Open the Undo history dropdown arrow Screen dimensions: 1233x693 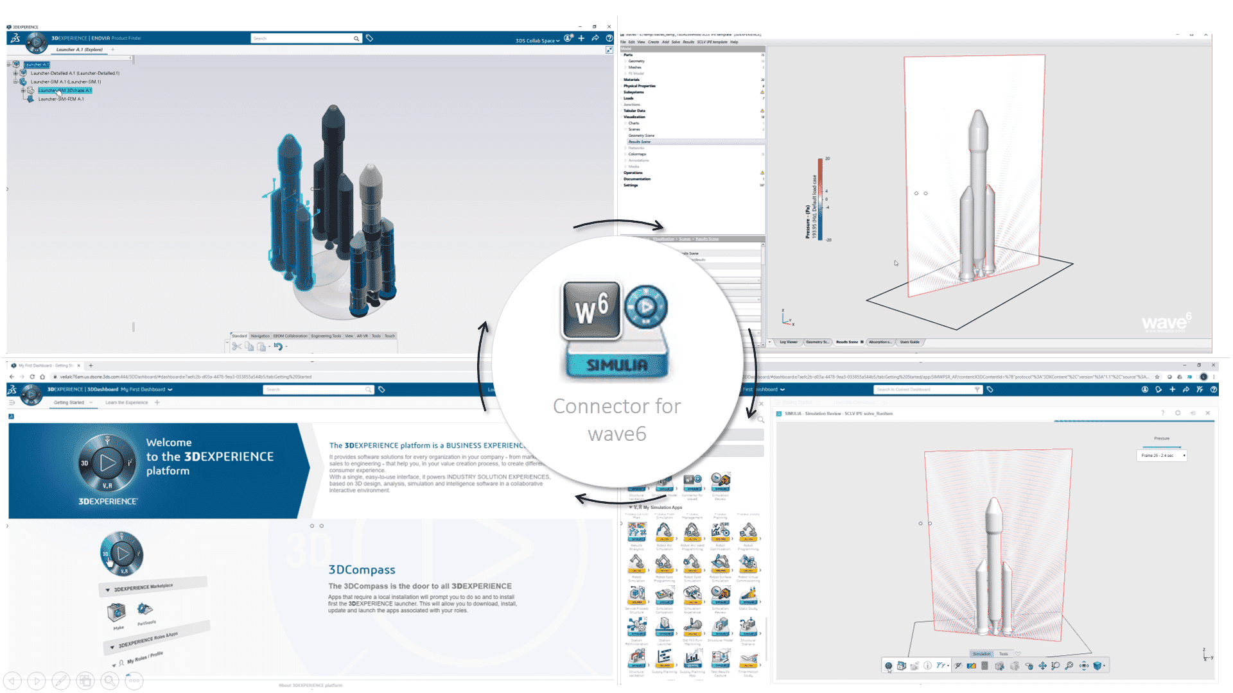coord(286,347)
